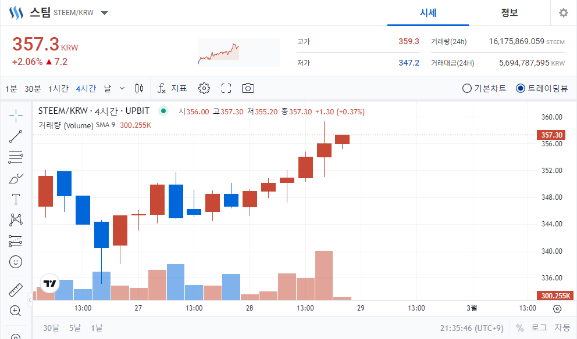Switch to the 정보 tab
The height and width of the screenshot is (339, 577).
pyautogui.click(x=510, y=13)
